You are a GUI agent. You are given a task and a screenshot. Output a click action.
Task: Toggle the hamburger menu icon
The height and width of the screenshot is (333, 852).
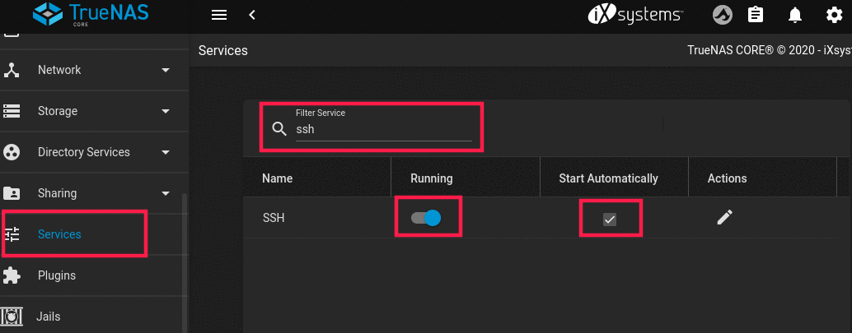click(x=218, y=15)
